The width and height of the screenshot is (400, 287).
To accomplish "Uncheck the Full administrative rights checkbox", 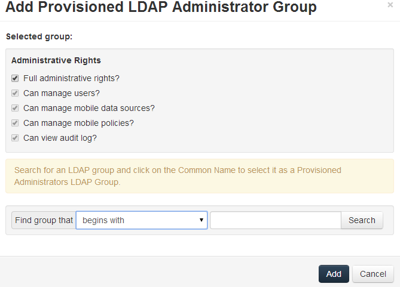I will [15, 78].
